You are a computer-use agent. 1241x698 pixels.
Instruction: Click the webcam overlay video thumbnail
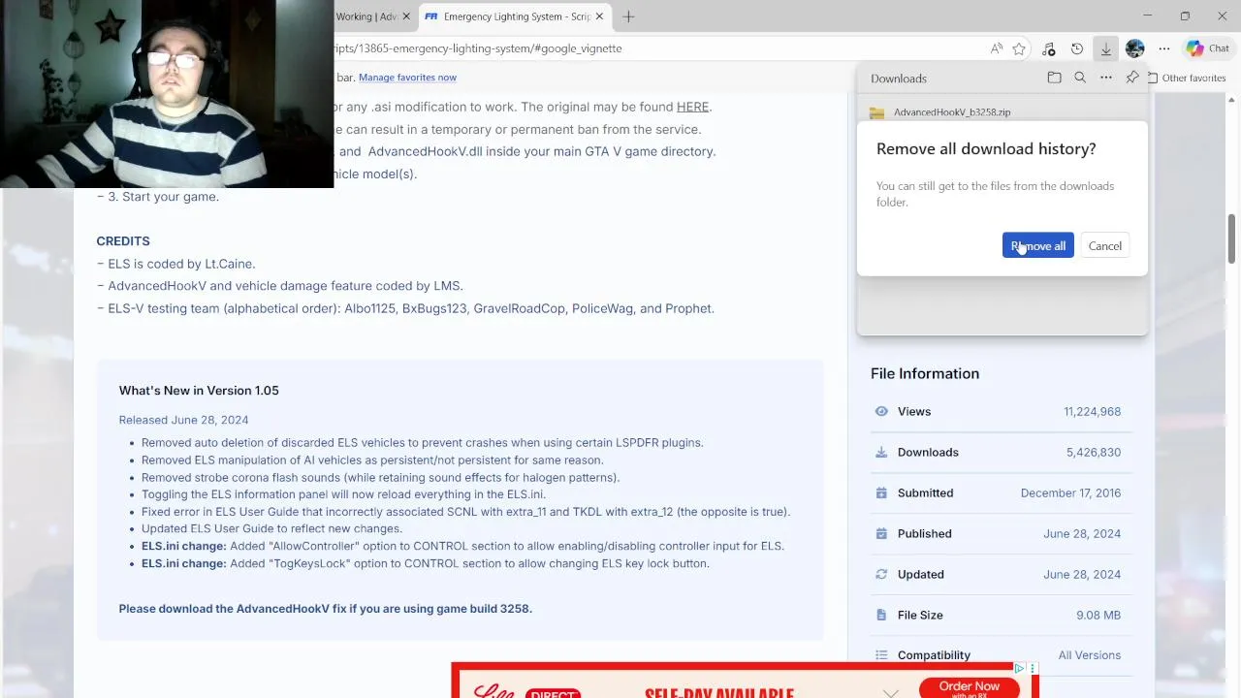pos(167,94)
